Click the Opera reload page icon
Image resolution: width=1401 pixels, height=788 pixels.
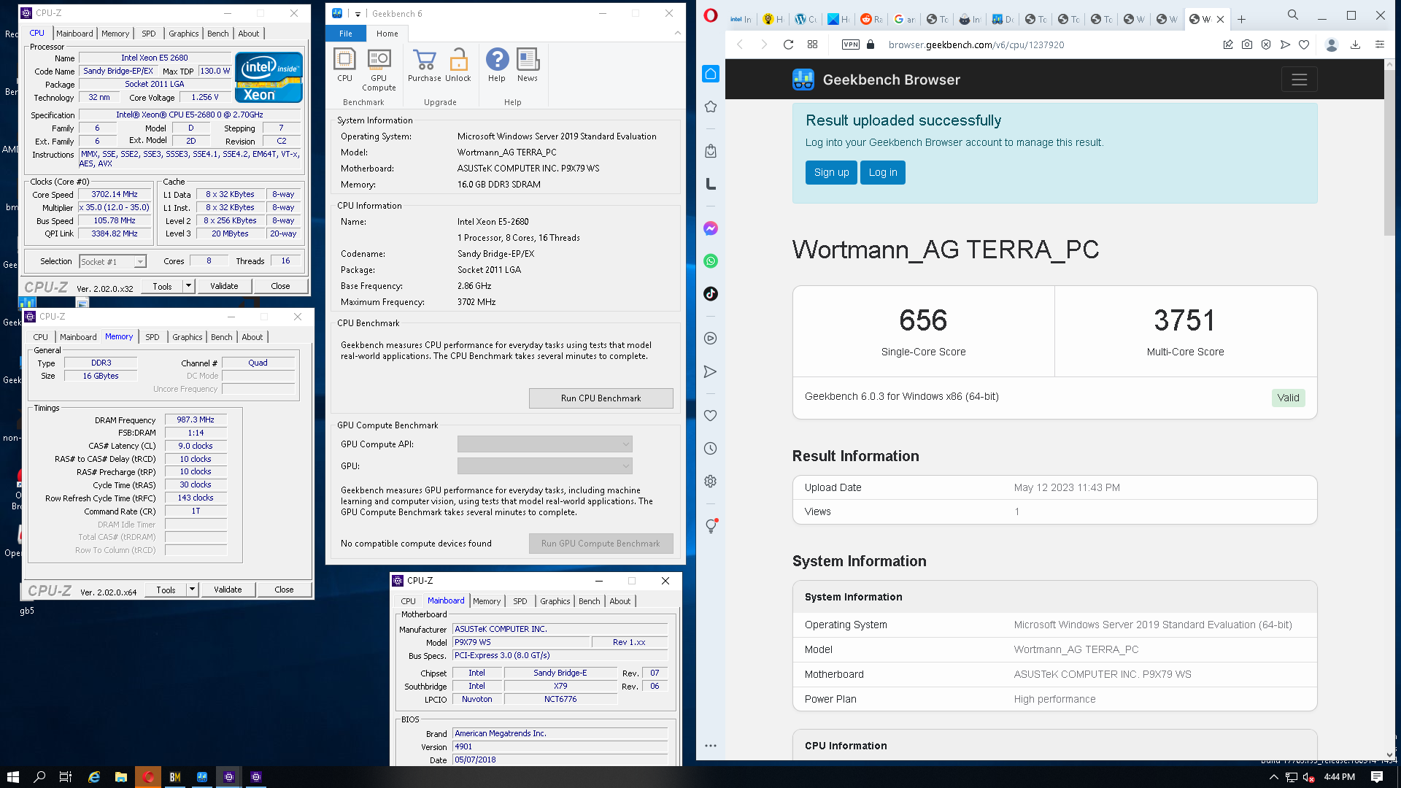pos(788,45)
